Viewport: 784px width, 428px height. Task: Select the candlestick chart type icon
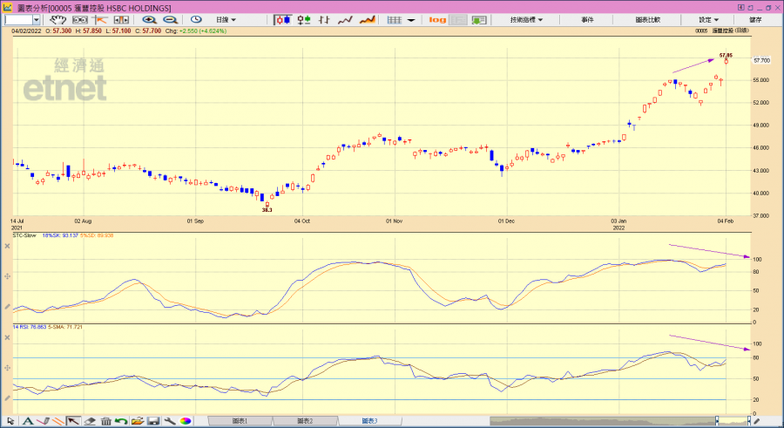coord(284,19)
